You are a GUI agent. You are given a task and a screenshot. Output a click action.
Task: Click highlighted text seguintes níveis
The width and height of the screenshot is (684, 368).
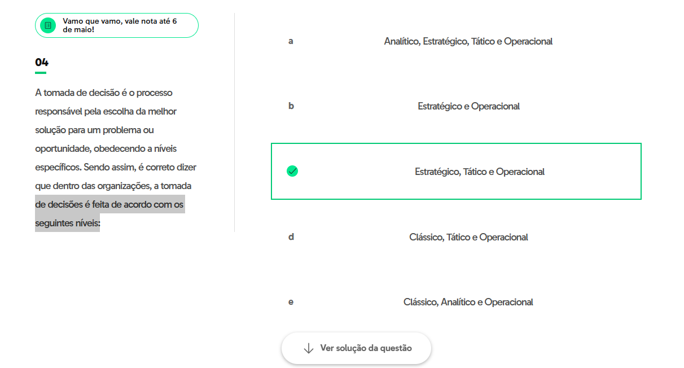pyautogui.click(x=67, y=223)
